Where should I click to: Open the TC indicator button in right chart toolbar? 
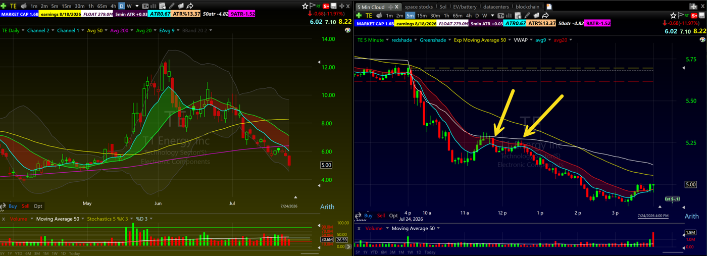[500, 16]
